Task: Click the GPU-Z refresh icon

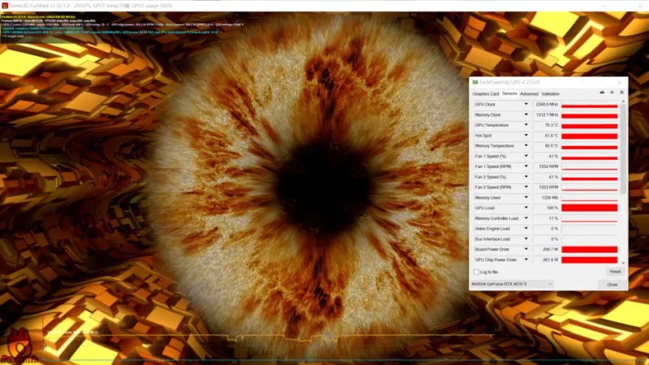Action: (x=612, y=92)
